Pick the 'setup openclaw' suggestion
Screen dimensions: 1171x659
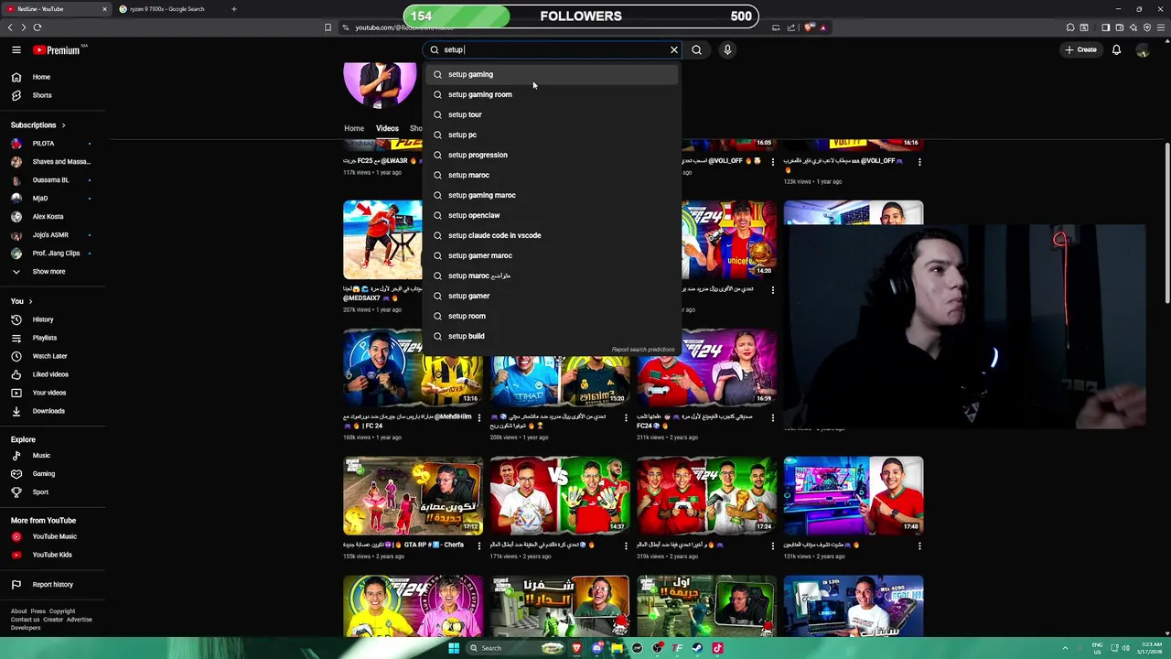click(x=553, y=215)
